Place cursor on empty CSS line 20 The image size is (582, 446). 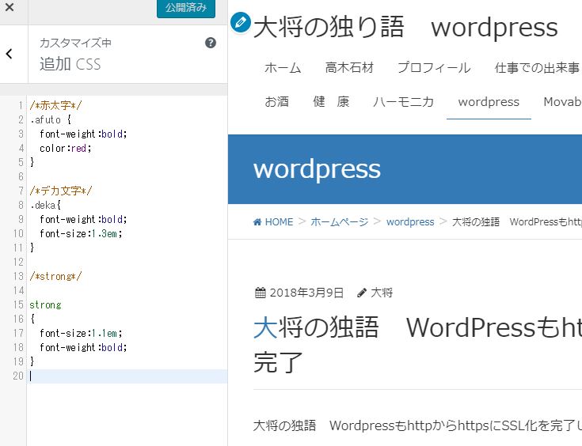click(x=127, y=376)
